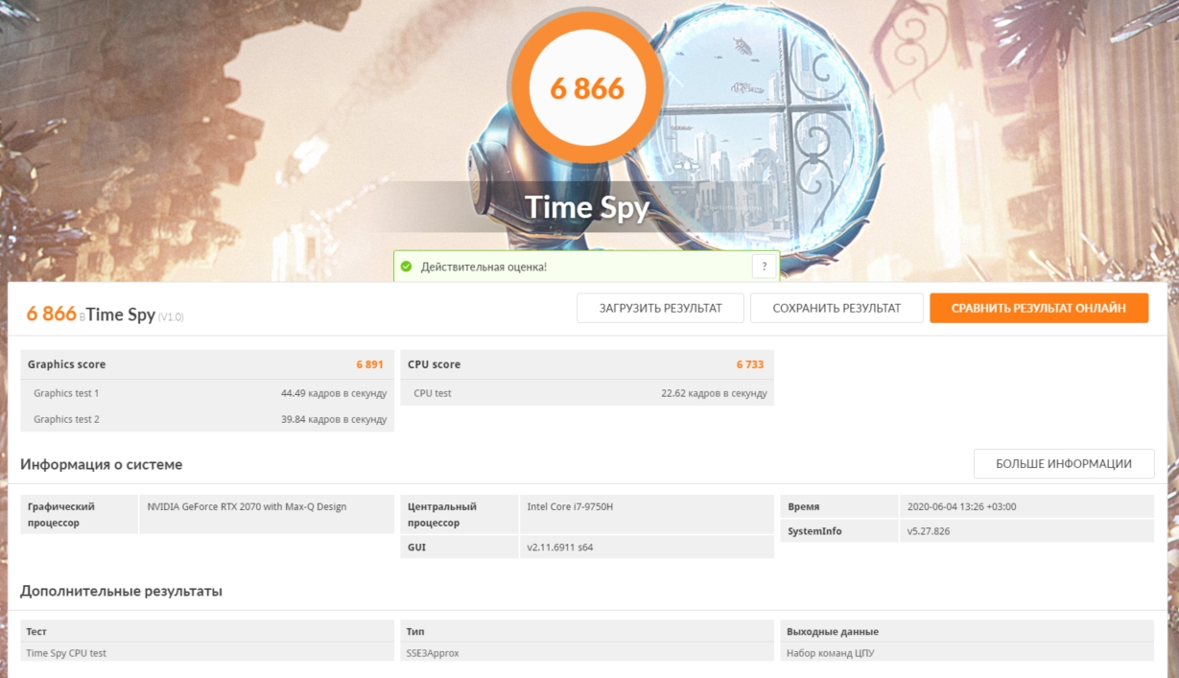This screenshot has height=678, width=1179.
Task: Click the CPU test row label
Action: [433, 393]
